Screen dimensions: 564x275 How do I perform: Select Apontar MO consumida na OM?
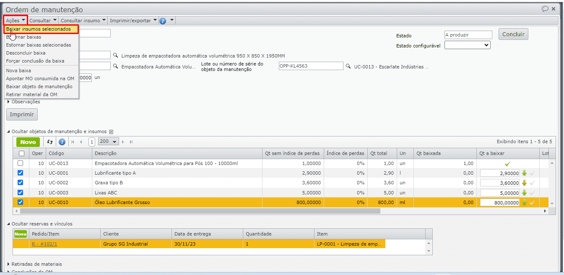coord(41,79)
